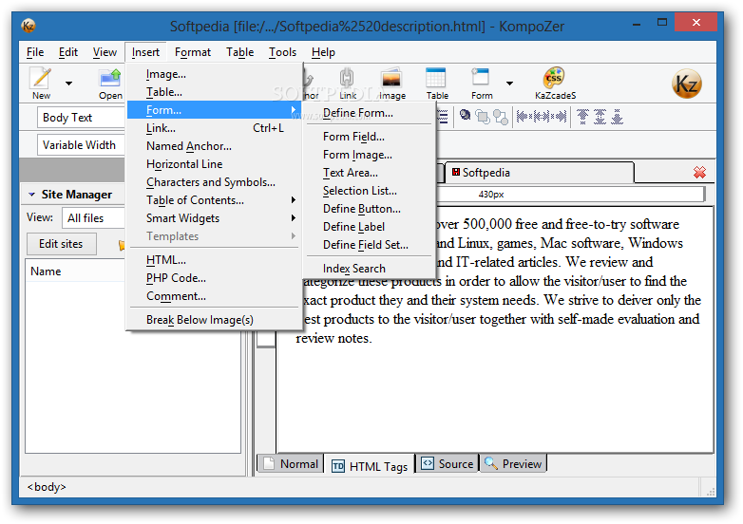The height and width of the screenshot is (524, 743).
Task: Open the Format menu
Action: [x=192, y=52]
